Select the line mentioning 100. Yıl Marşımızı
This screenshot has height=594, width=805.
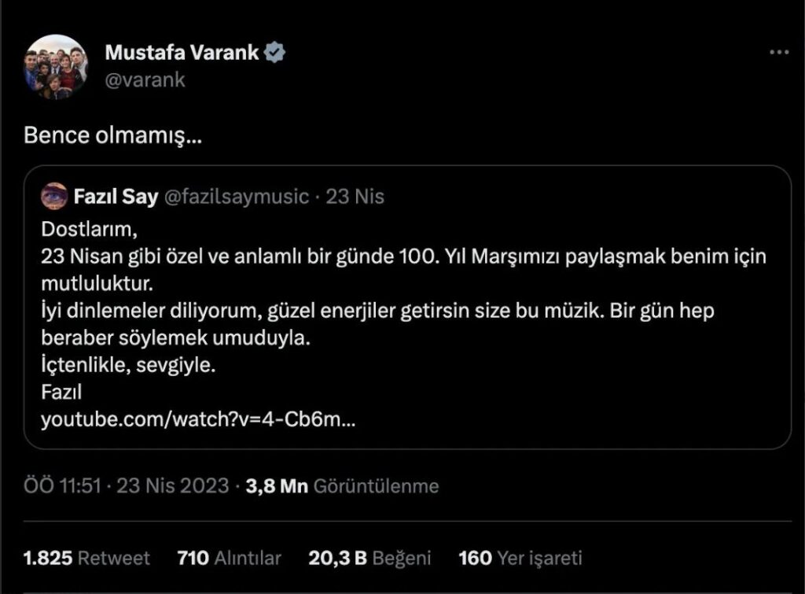[403, 256]
